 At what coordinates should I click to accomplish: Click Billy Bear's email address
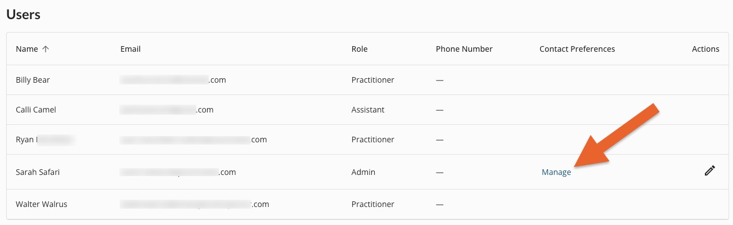173,80
